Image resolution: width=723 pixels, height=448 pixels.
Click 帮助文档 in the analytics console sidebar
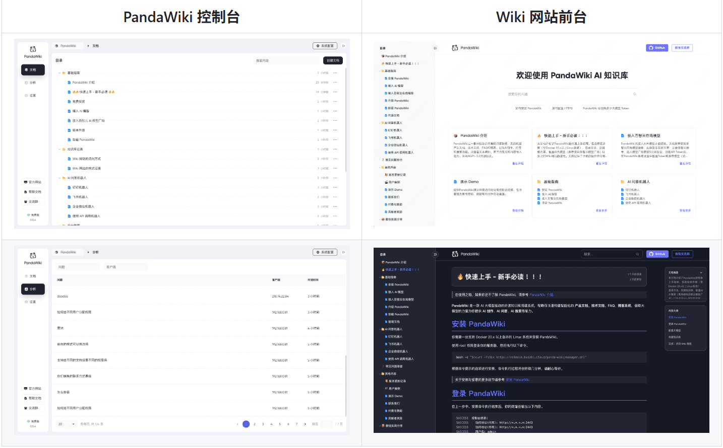click(33, 399)
